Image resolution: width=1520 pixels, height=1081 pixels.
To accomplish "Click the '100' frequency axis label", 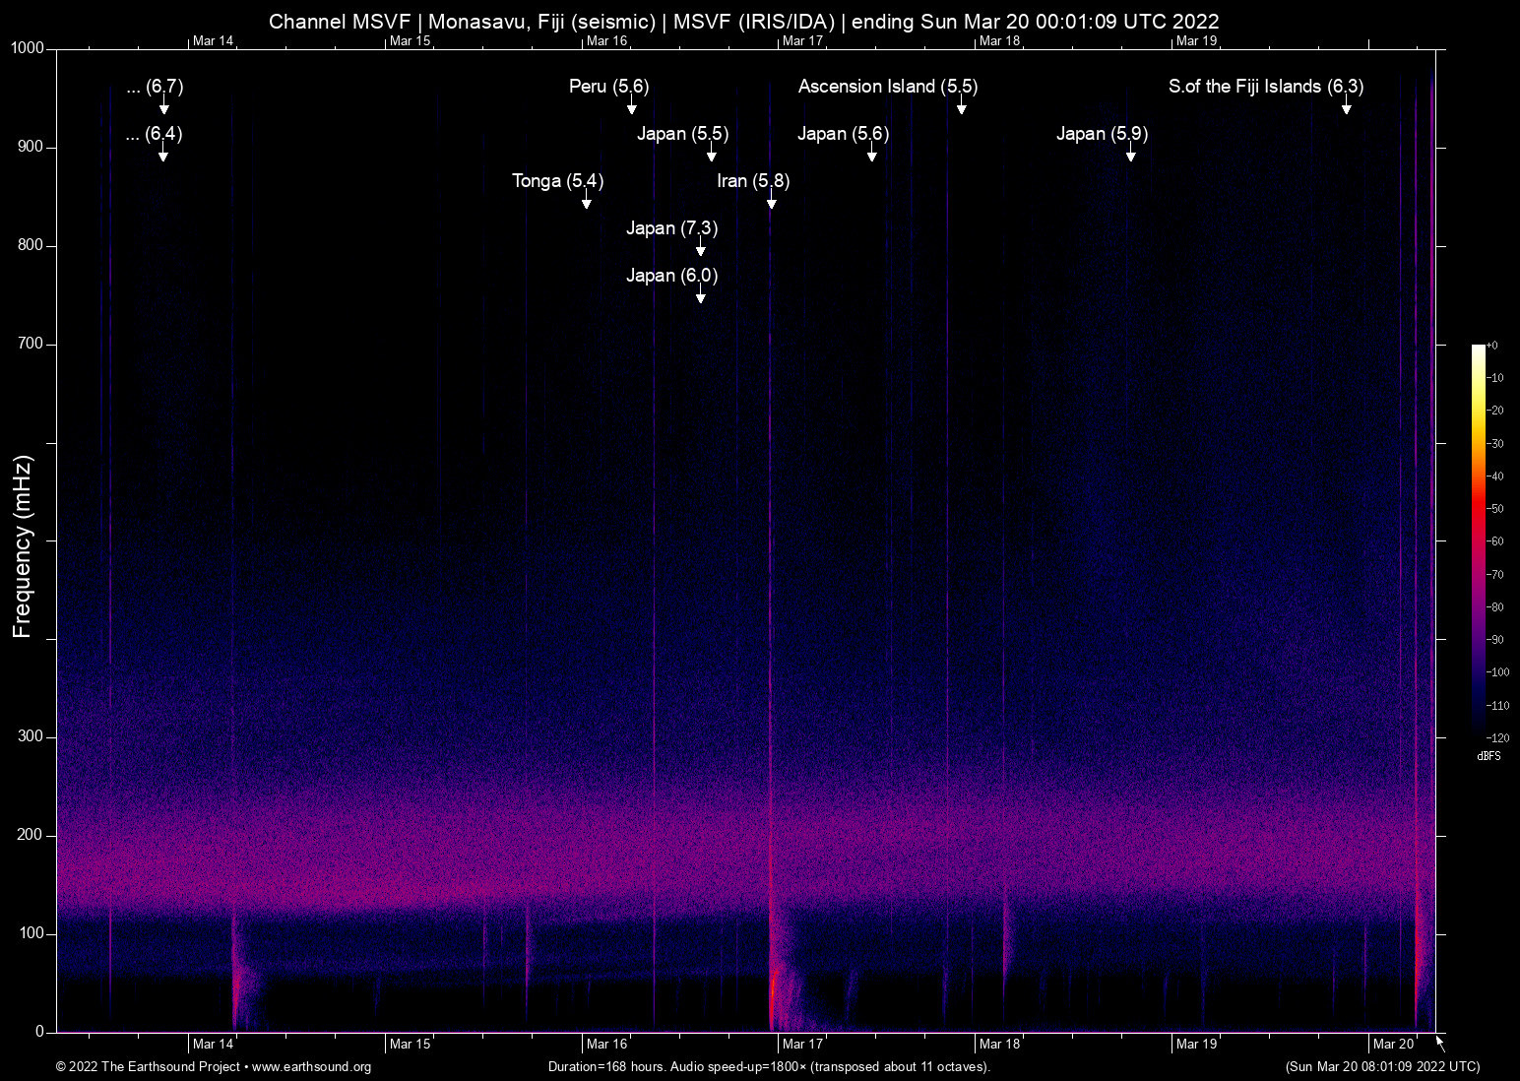I will (x=32, y=934).
